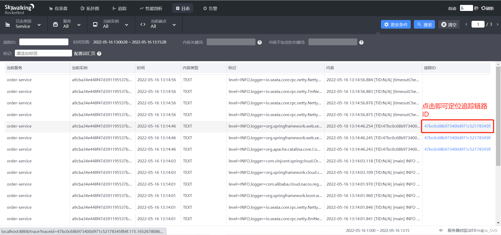Image resolution: width=501 pixels, height=235 pixels.
Task: Click the 标记 column header
Action: 276,68
